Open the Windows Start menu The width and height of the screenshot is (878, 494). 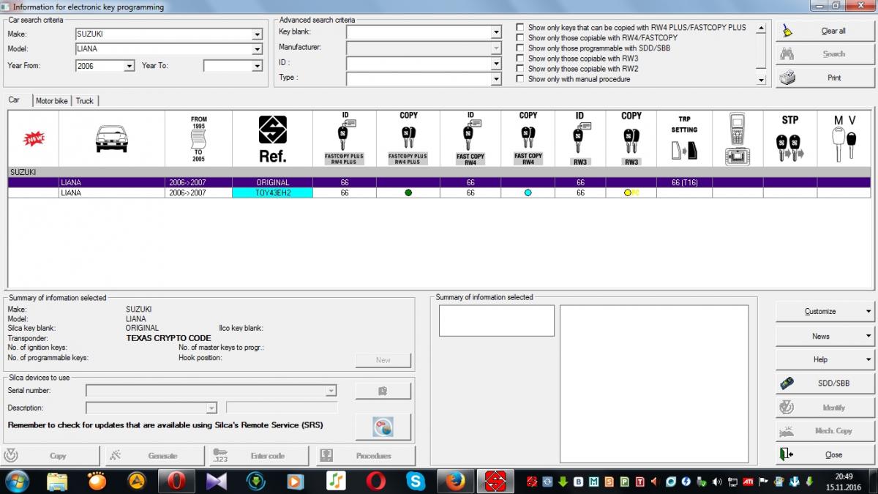point(16,481)
